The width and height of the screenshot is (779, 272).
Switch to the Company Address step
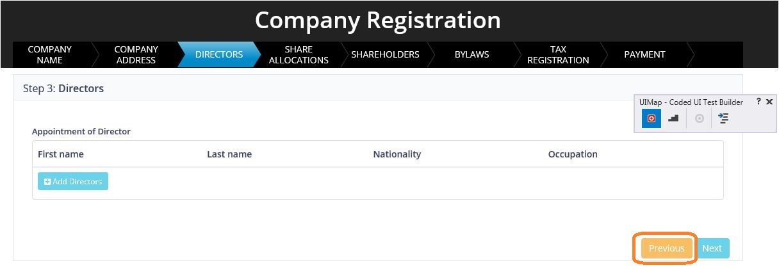136,54
